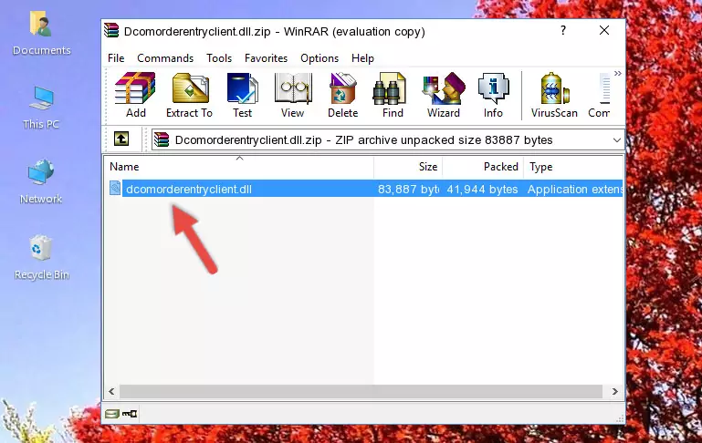Open the File menu
This screenshot has height=443, width=702.
(116, 58)
